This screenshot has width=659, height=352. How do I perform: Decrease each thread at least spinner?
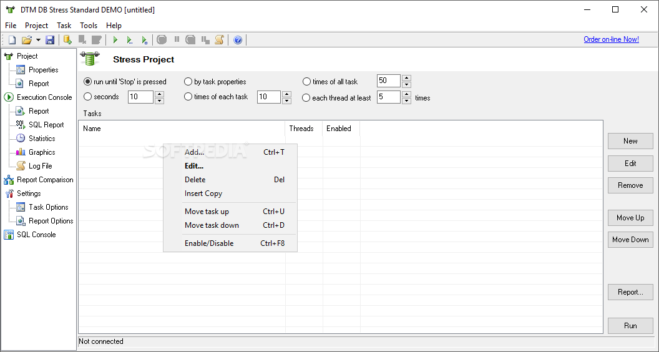(406, 100)
